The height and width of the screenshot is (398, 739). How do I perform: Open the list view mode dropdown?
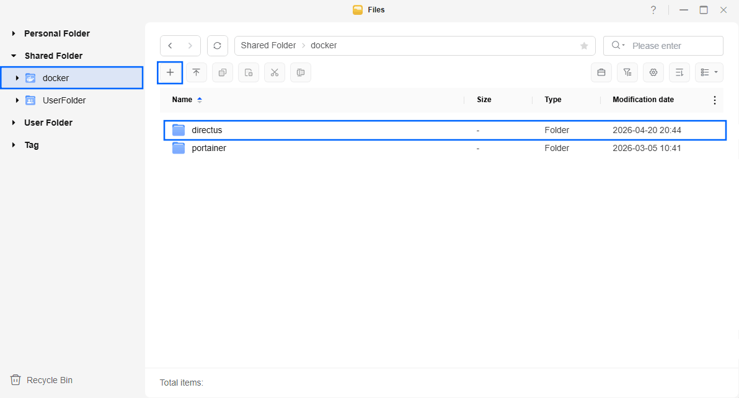(x=709, y=72)
